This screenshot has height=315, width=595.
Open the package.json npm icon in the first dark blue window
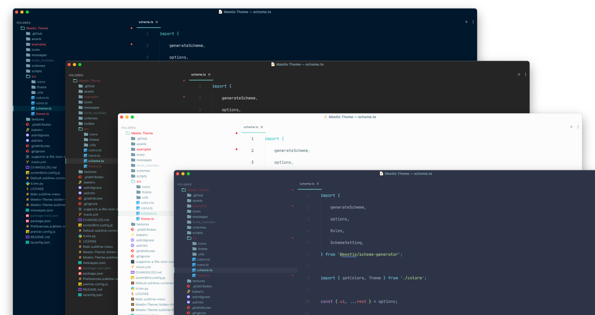pos(28,221)
